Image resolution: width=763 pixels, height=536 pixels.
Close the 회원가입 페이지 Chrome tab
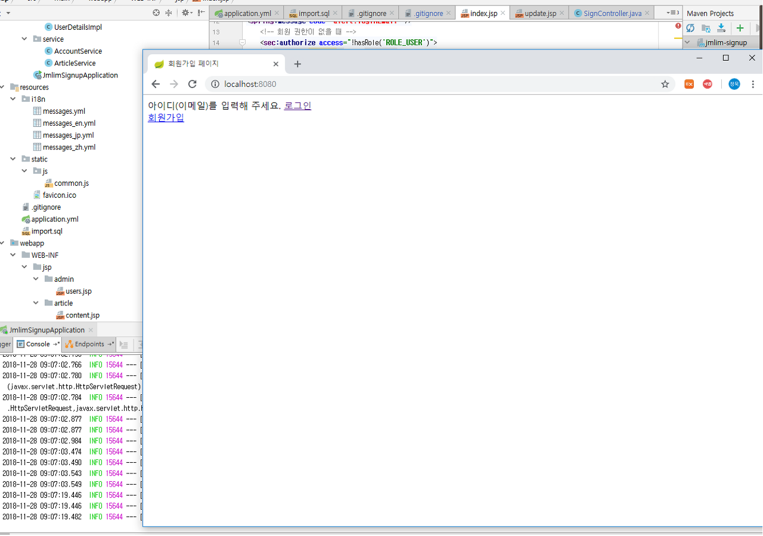275,64
